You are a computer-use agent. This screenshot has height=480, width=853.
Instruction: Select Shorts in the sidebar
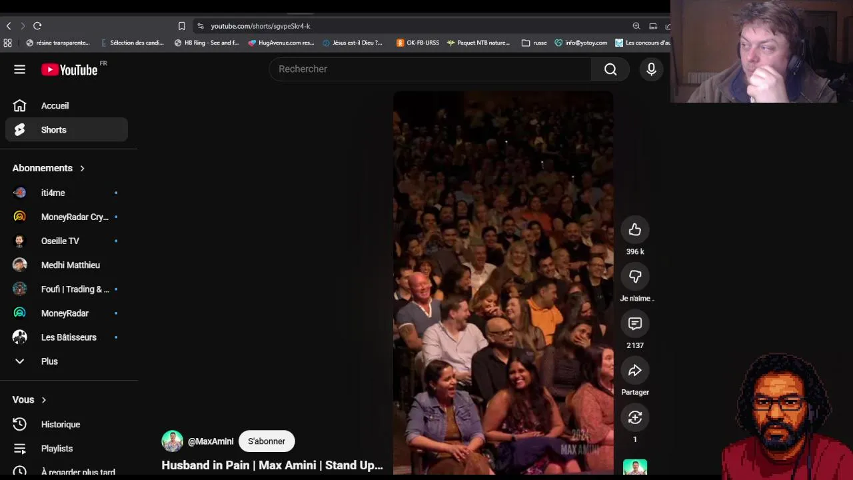(x=67, y=130)
